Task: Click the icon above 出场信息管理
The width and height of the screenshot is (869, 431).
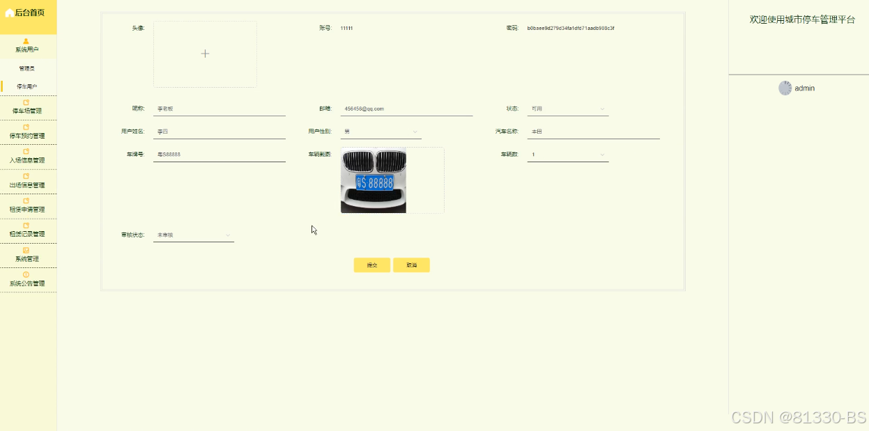Action: (26, 176)
